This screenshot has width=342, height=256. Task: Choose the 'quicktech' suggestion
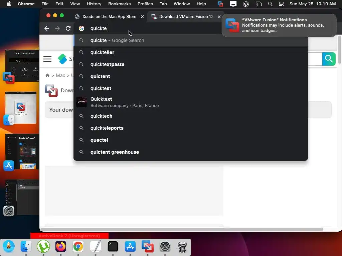[x=191, y=116]
